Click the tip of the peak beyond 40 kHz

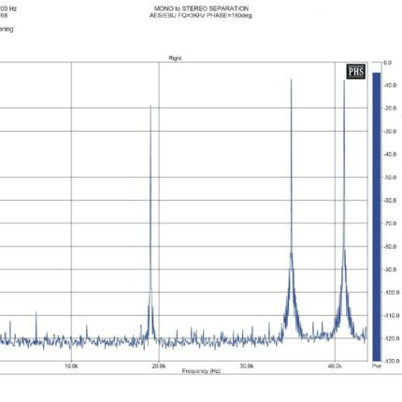[344, 81]
